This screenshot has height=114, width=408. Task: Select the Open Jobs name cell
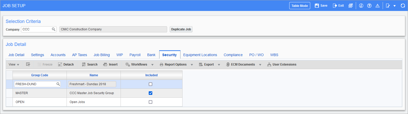(94, 102)
